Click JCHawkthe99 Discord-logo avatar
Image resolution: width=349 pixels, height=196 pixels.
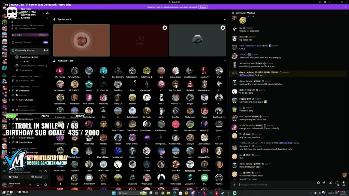(89, 178)
